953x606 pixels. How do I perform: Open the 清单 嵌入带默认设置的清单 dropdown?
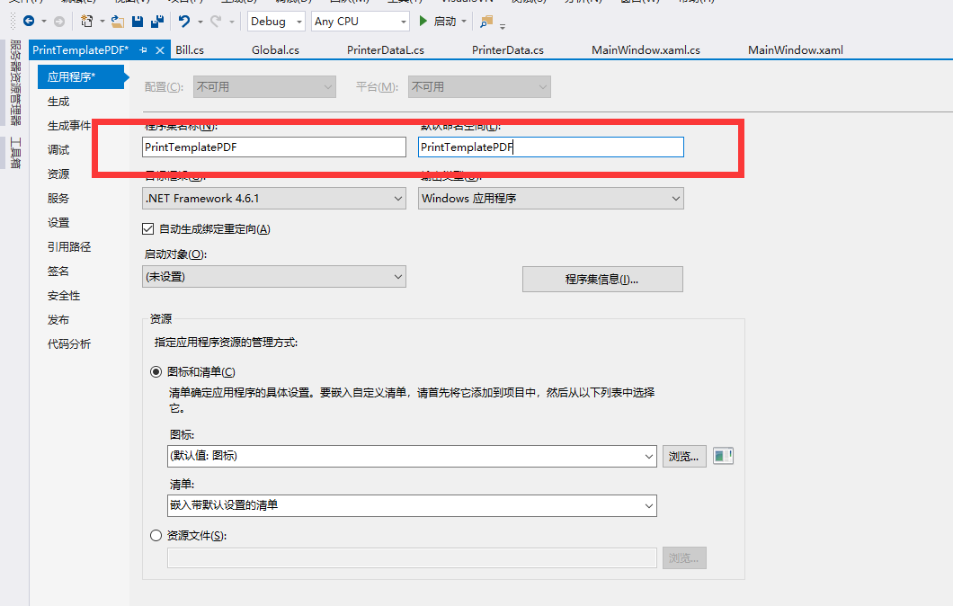412,505
